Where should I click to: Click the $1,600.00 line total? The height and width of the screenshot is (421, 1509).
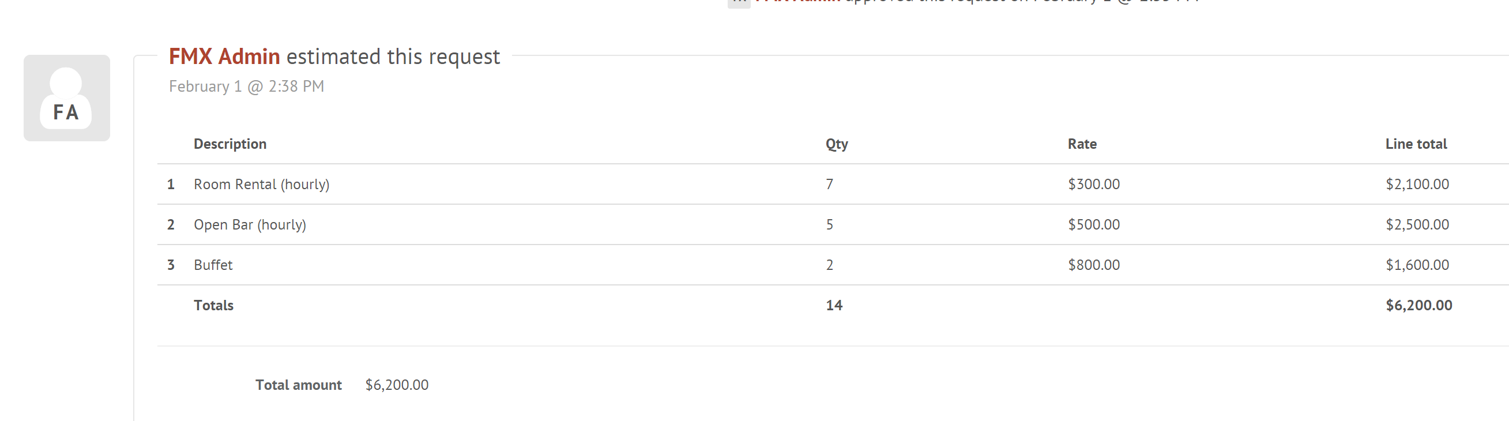1417,265
